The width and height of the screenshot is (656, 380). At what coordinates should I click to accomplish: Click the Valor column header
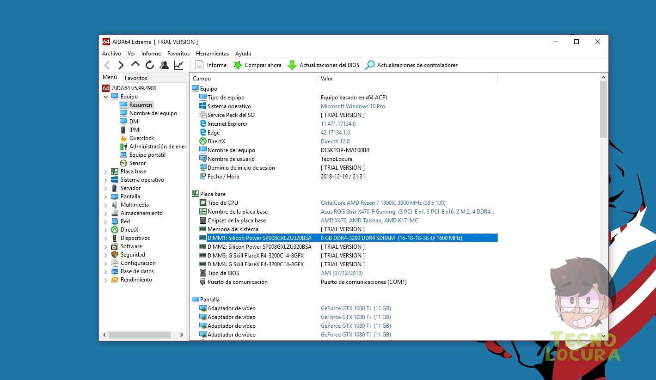tap(408, 79)
